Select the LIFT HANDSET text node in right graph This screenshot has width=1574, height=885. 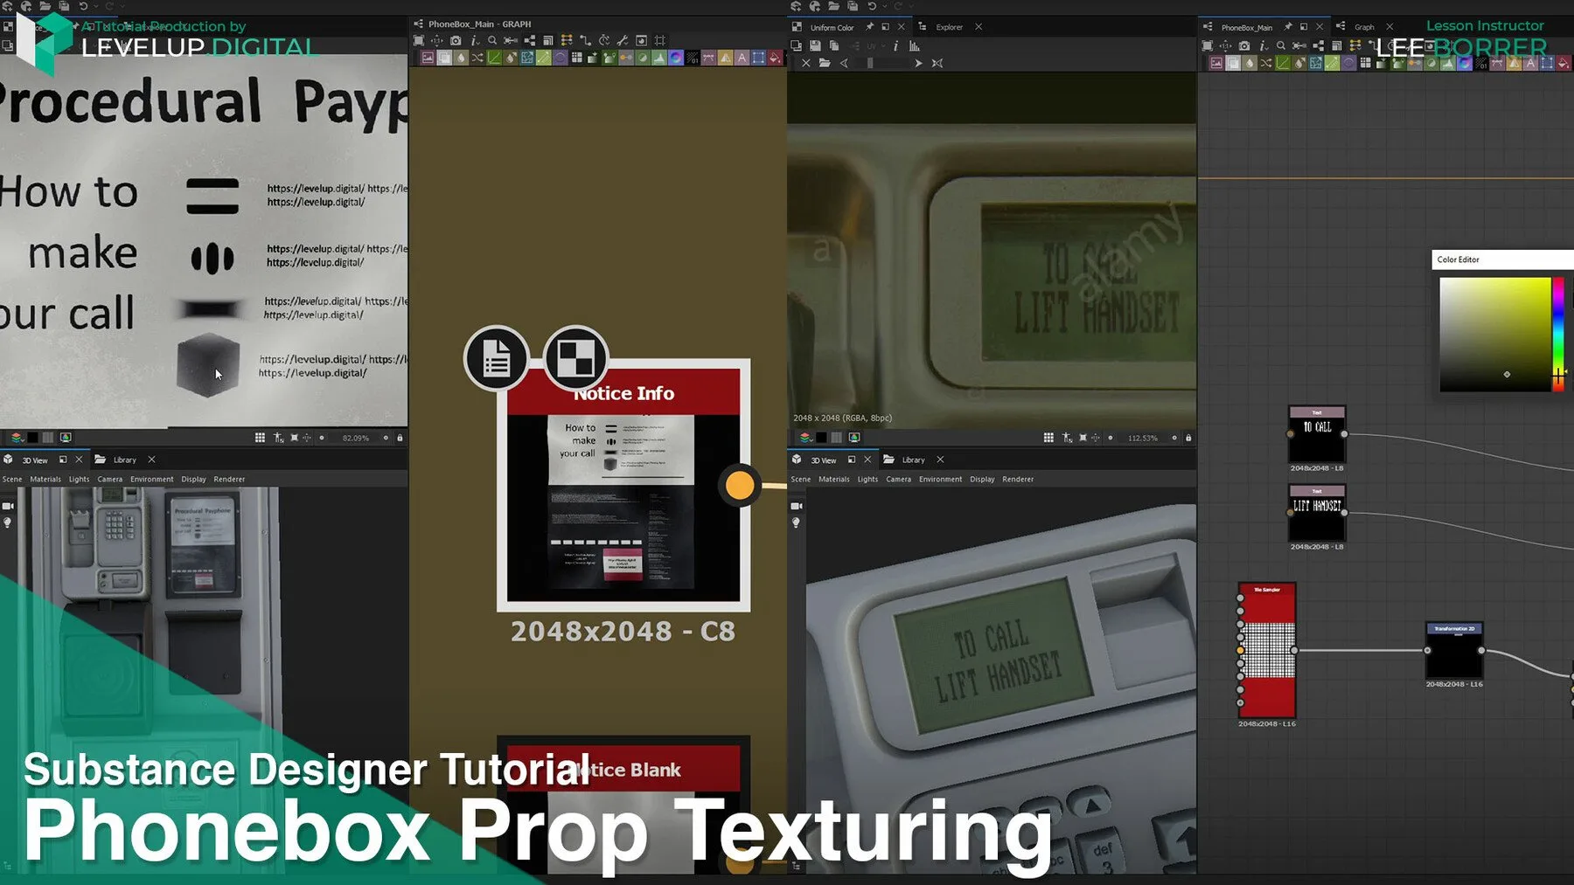[x=1317, y=514]
